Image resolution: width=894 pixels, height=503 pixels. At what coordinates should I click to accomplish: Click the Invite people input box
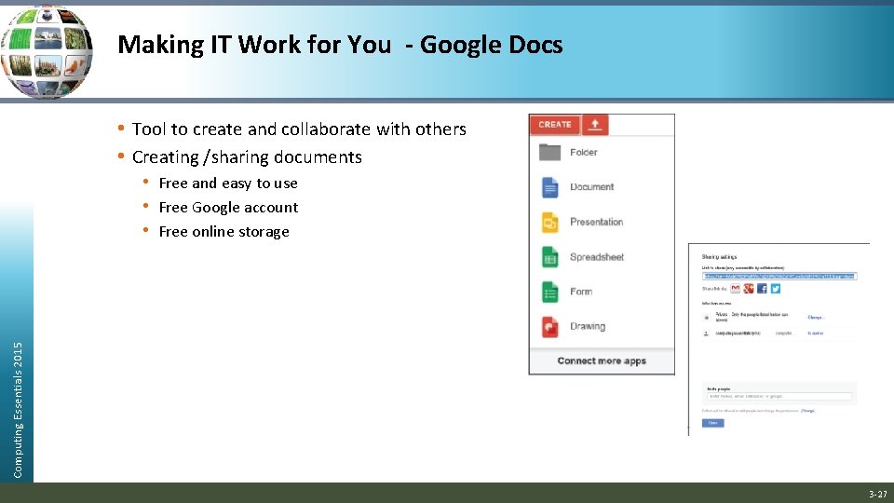coord(779,396)
